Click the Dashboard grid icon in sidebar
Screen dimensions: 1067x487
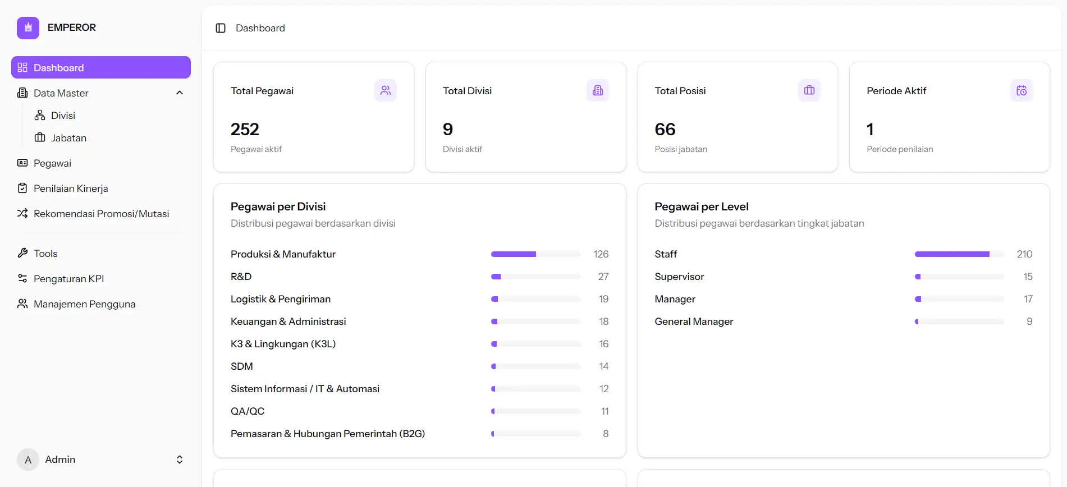(22, 67)
